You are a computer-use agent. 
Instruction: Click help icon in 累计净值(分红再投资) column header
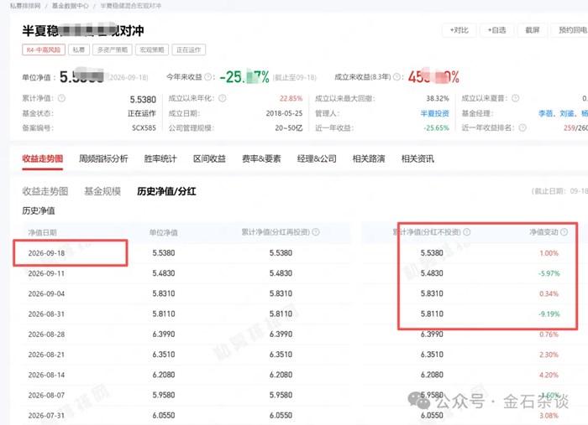[x=316, y=232]
